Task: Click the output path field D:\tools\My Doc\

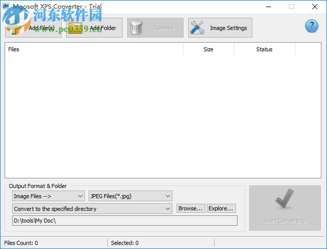Action: tap(125, 221)
